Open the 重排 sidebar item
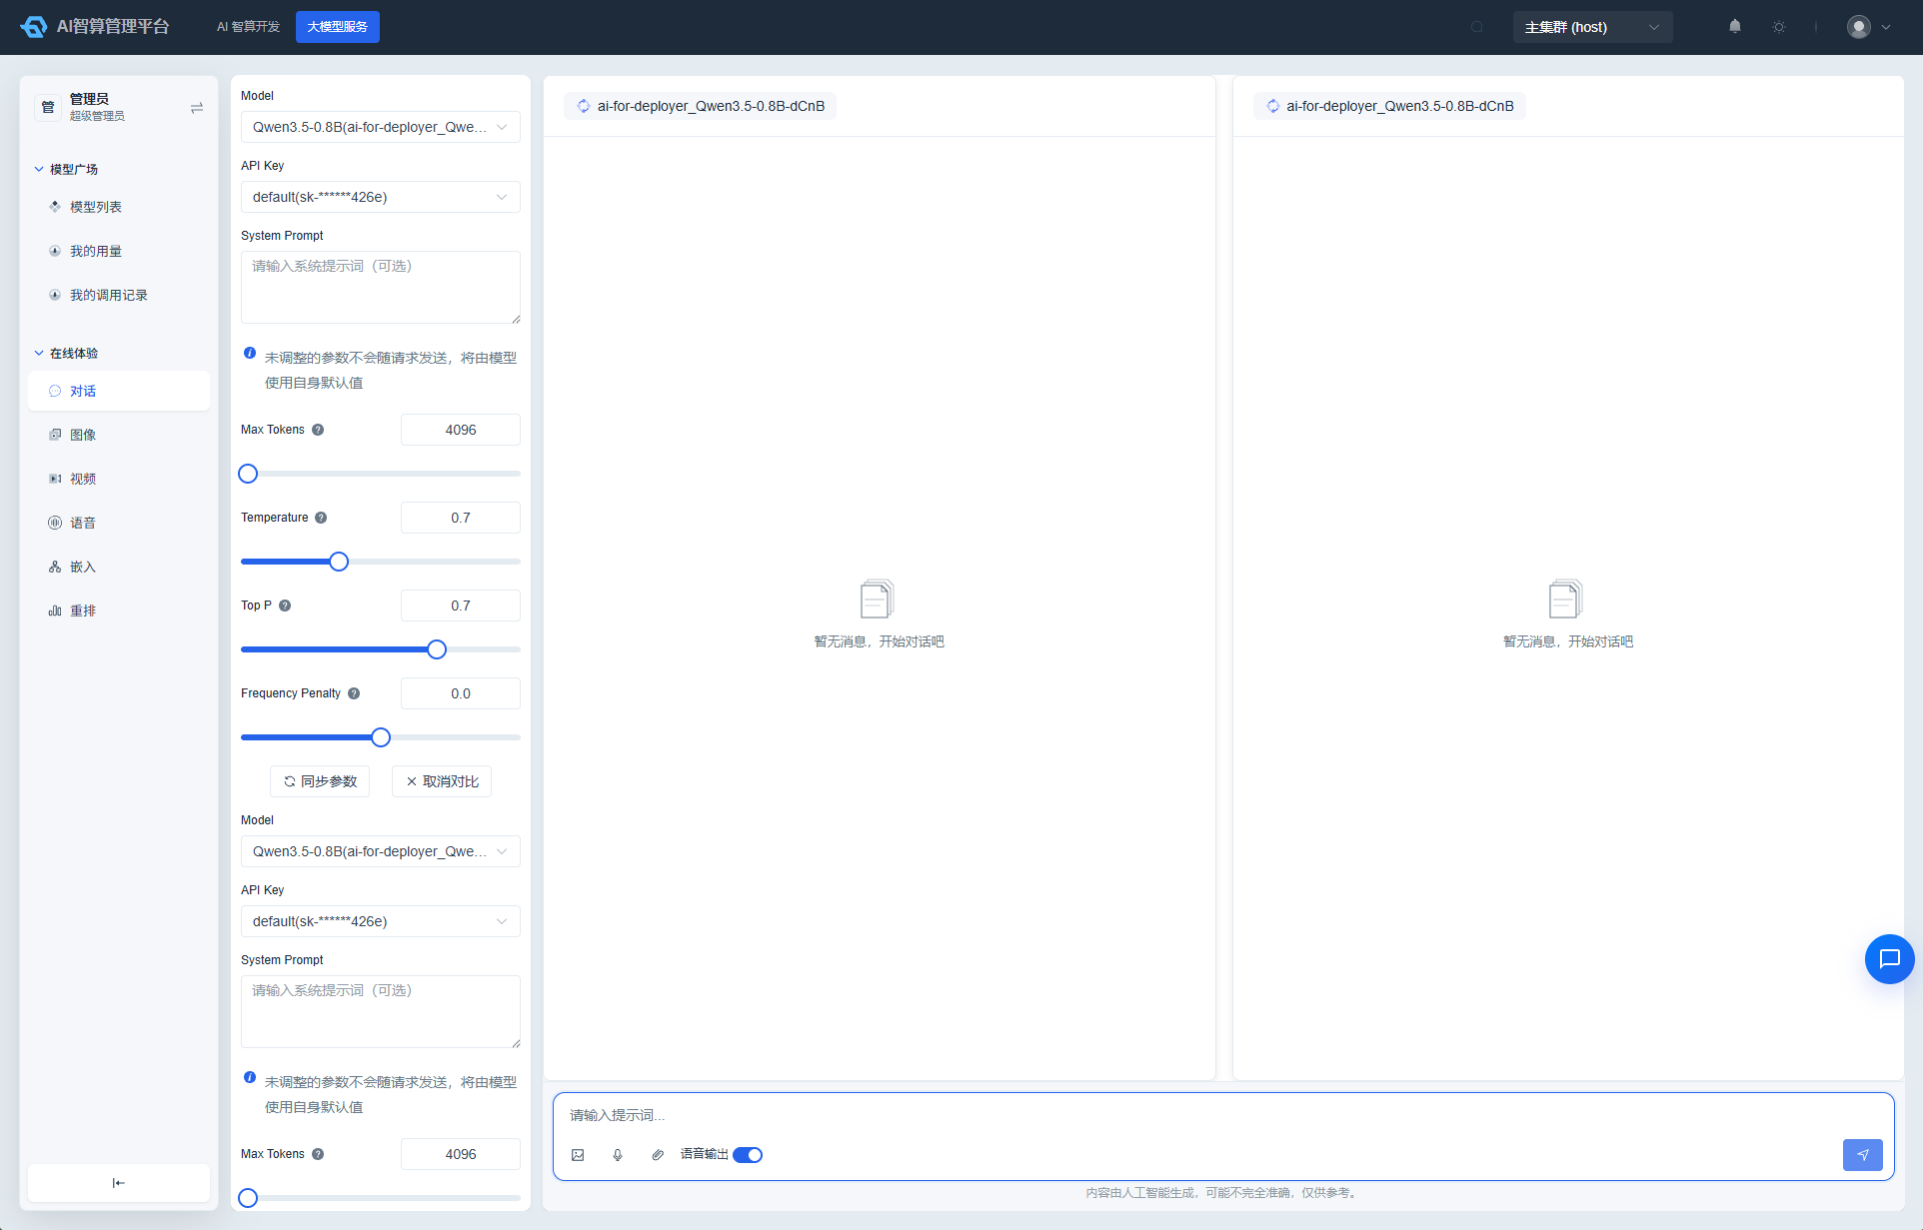 coord(119,611)
